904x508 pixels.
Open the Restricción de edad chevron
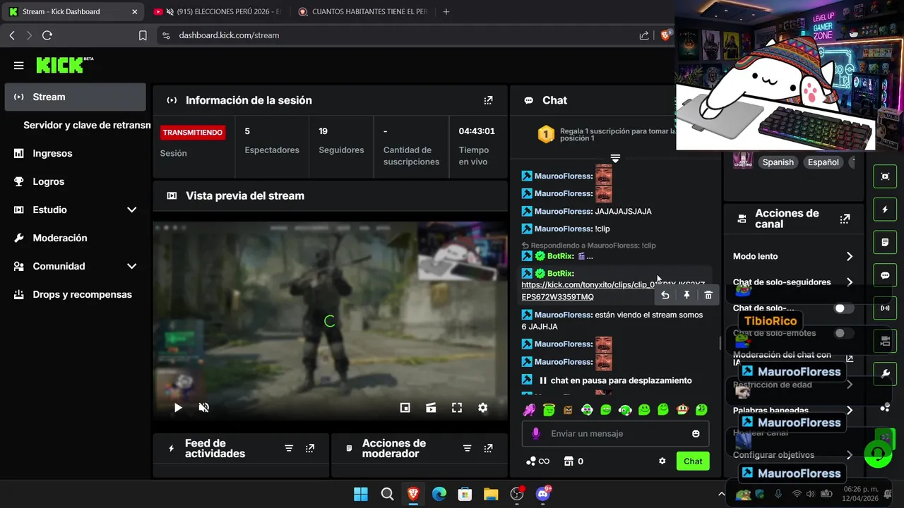(850, 385)
